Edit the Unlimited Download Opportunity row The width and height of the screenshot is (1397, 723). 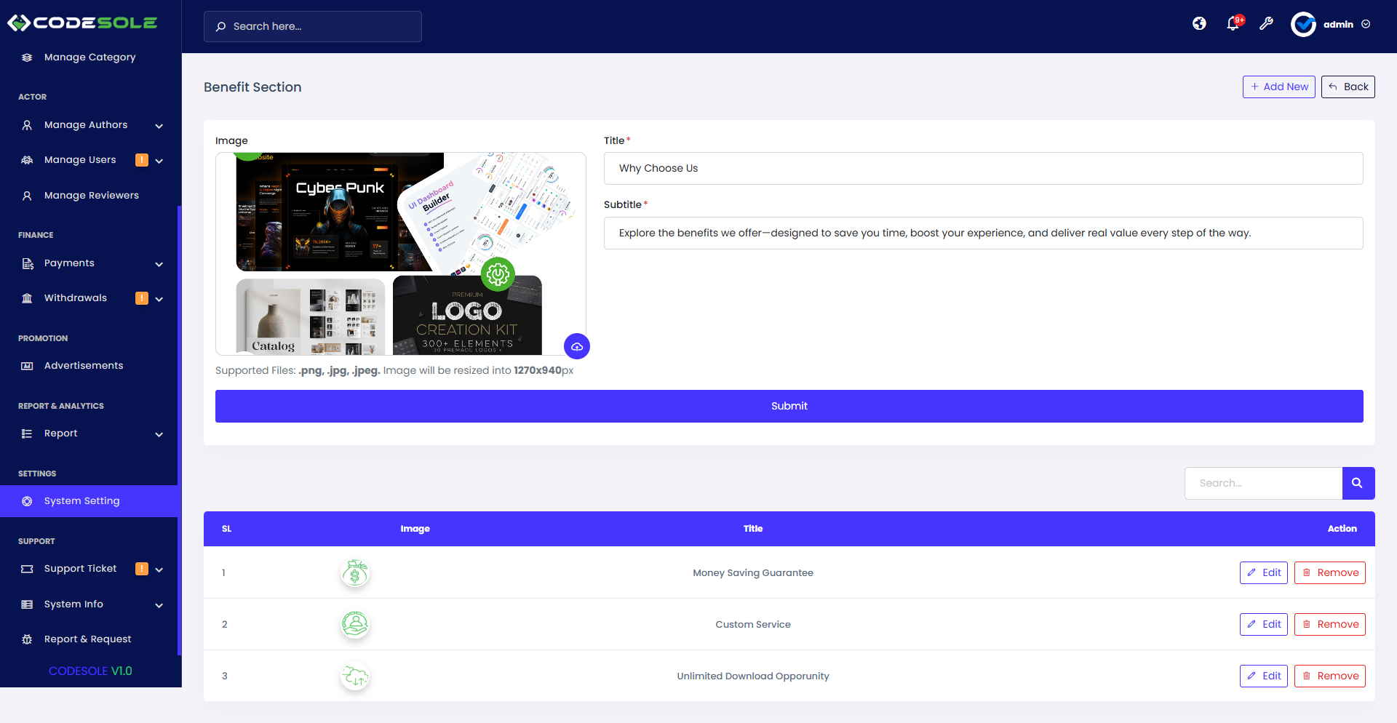[1264, 676]
